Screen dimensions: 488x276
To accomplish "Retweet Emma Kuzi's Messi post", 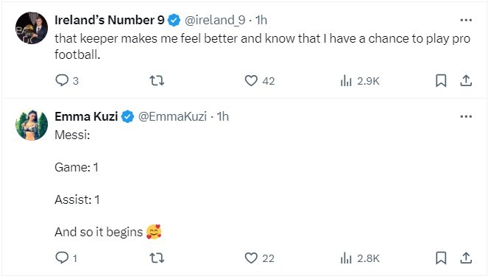I will 157,258.
